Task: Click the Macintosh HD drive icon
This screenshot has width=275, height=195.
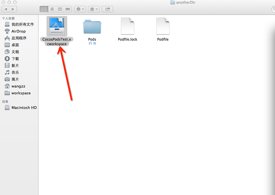Action: pyautogui.click(x=7, y=107)
